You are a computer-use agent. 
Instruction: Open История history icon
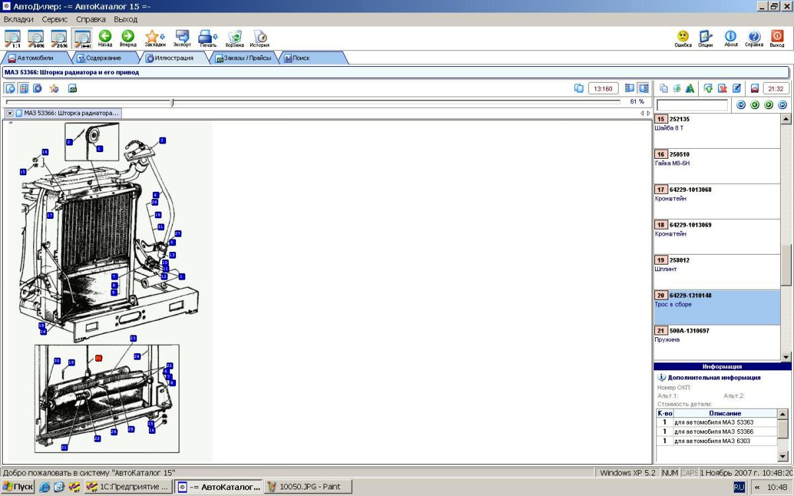click(259, 36)
